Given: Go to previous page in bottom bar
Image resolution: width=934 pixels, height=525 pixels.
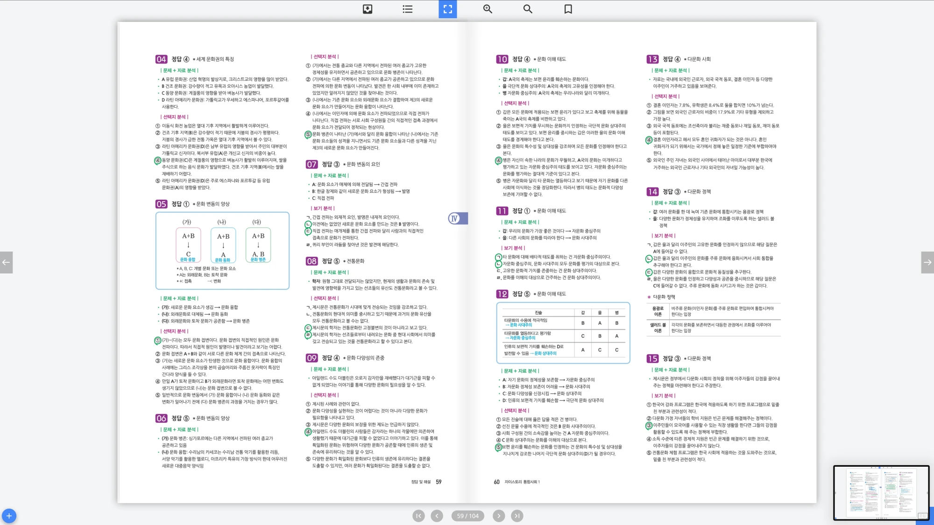Looking at the screenshot, I should click(437, 516).
